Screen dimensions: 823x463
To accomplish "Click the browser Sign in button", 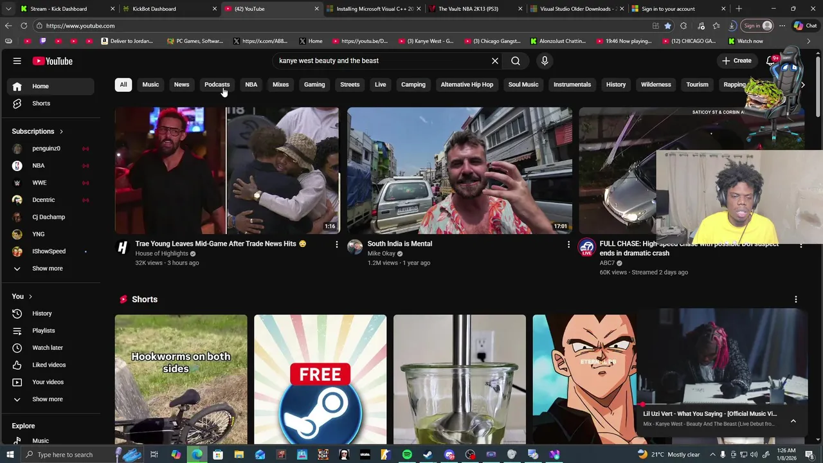I will coord(757,26).
